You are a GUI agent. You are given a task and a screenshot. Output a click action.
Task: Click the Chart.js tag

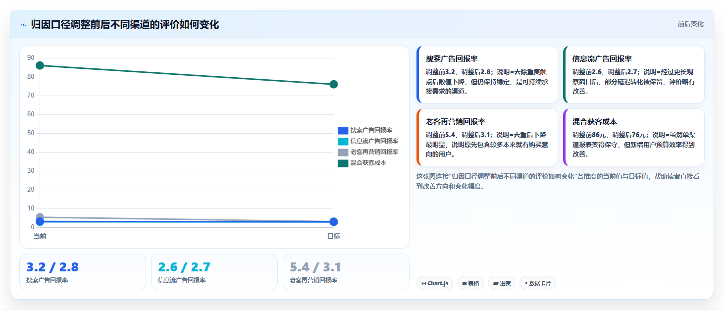(435, 283)
